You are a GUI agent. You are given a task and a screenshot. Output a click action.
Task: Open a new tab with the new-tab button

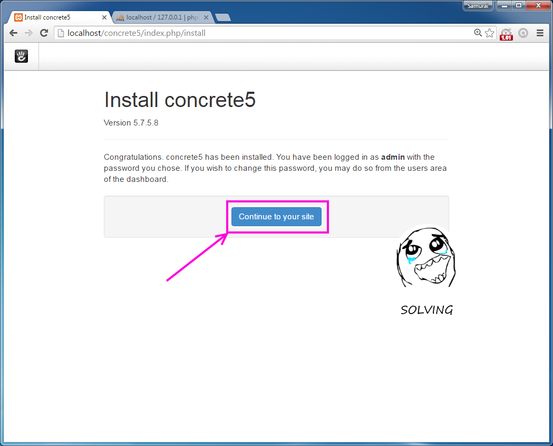tap(222, 17)
